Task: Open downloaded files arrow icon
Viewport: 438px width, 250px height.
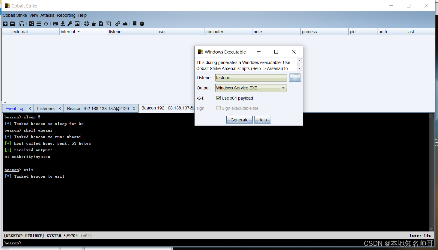Action: [x=63, y=24]
